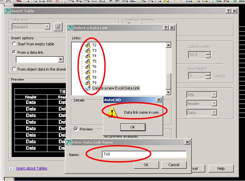Decrease Row height with the spinner down arrow
245x181 pixels.
(208, 78)
